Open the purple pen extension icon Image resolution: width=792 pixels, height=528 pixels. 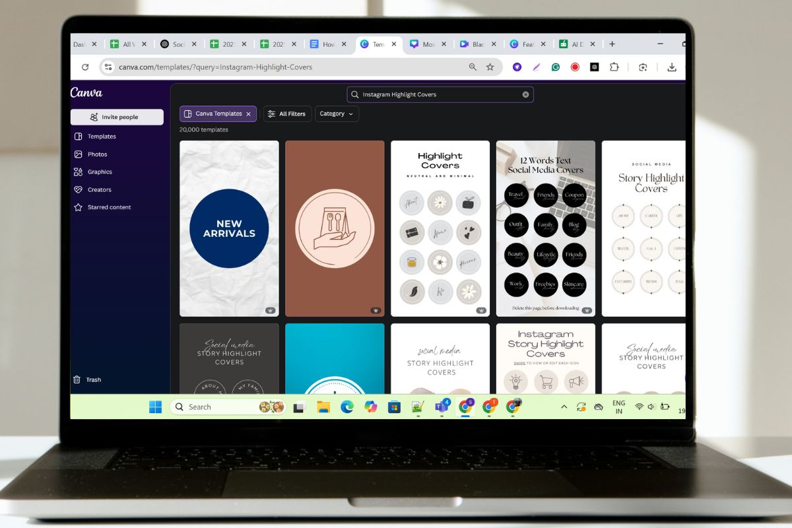tap(537, 67)
